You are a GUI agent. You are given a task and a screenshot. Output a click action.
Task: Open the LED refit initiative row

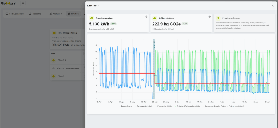pyautogui.click(x=68, y=76)
